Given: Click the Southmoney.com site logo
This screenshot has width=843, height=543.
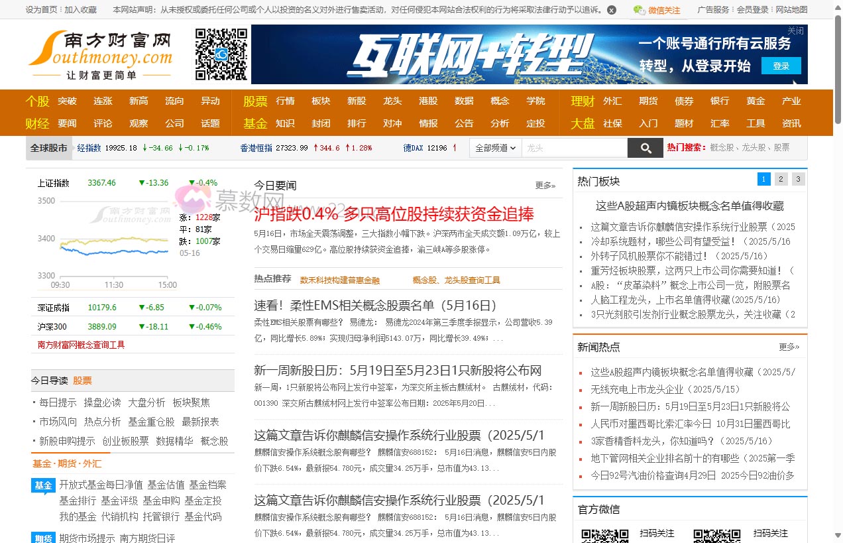Looking at the screenshot, I should [x=99, y=54].
